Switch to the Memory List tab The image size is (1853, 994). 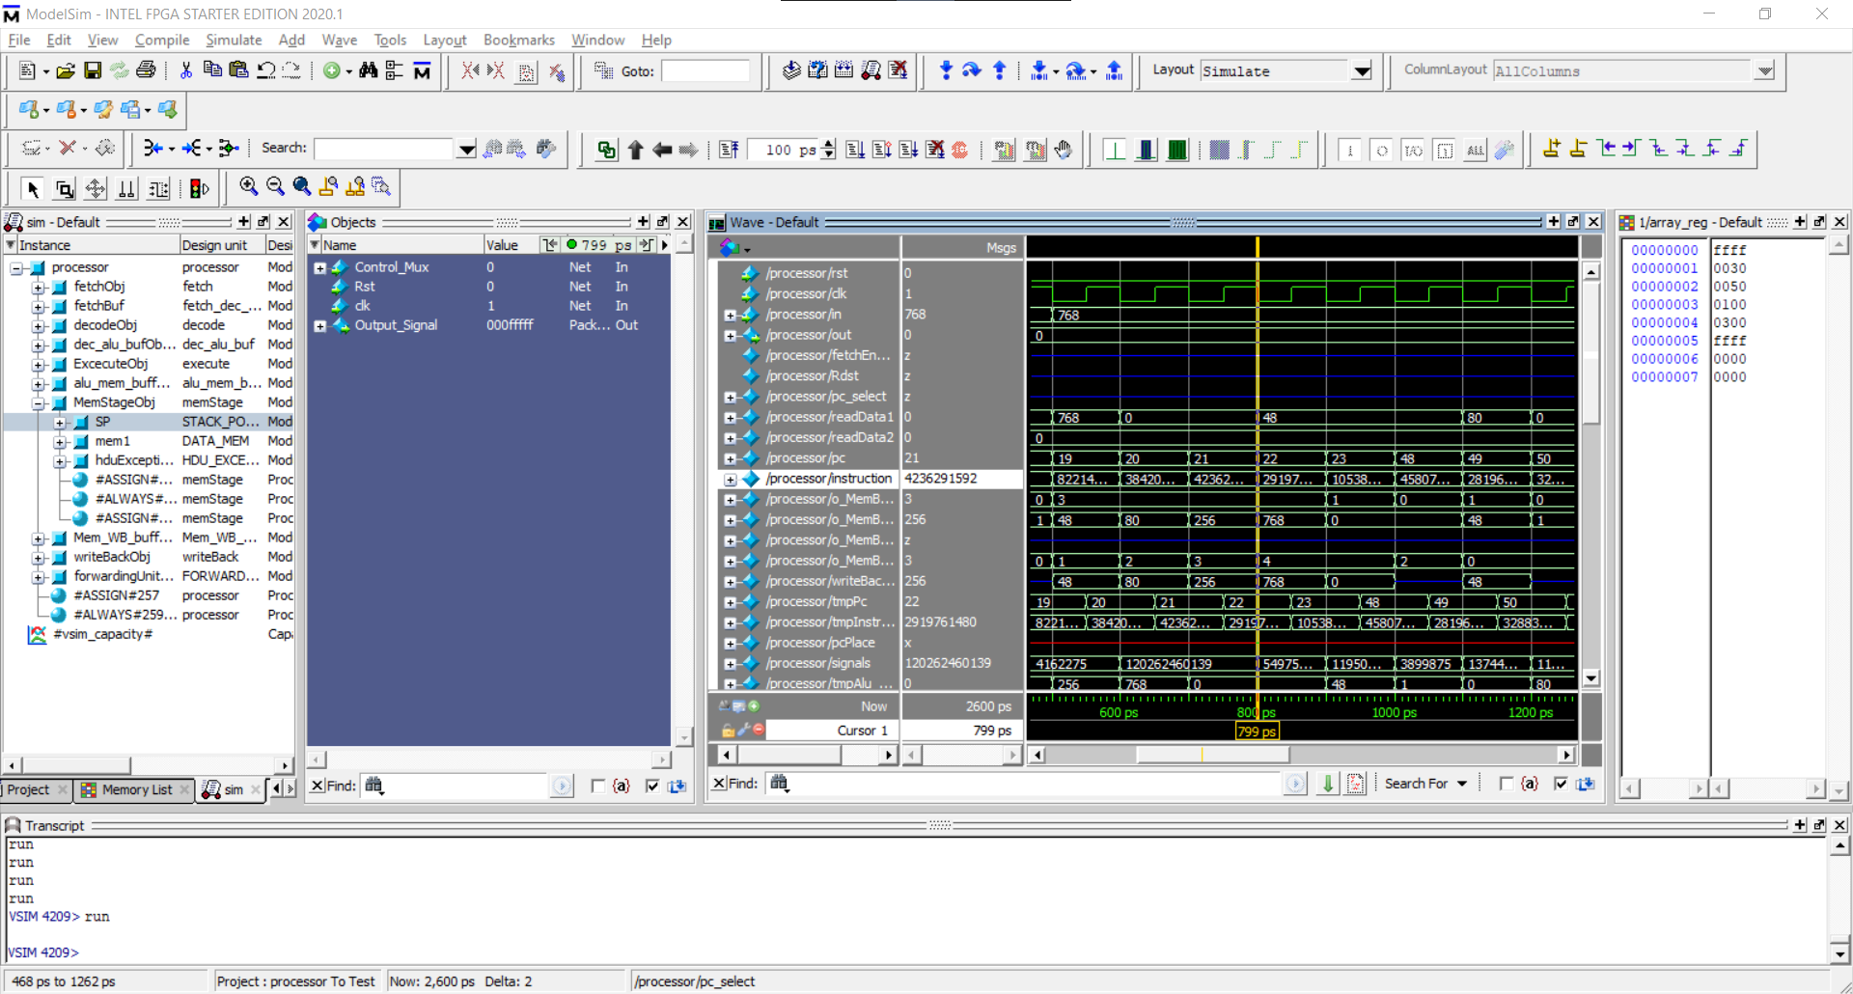[136, 789]
